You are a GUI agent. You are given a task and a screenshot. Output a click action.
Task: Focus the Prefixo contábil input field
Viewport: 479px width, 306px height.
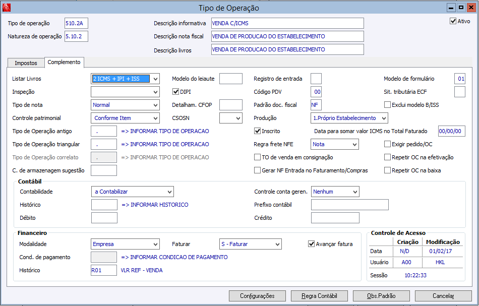click(349, 205)
